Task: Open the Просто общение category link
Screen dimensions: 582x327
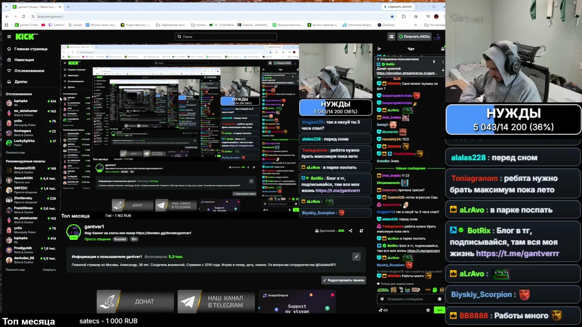Action: tap(97, 239)
